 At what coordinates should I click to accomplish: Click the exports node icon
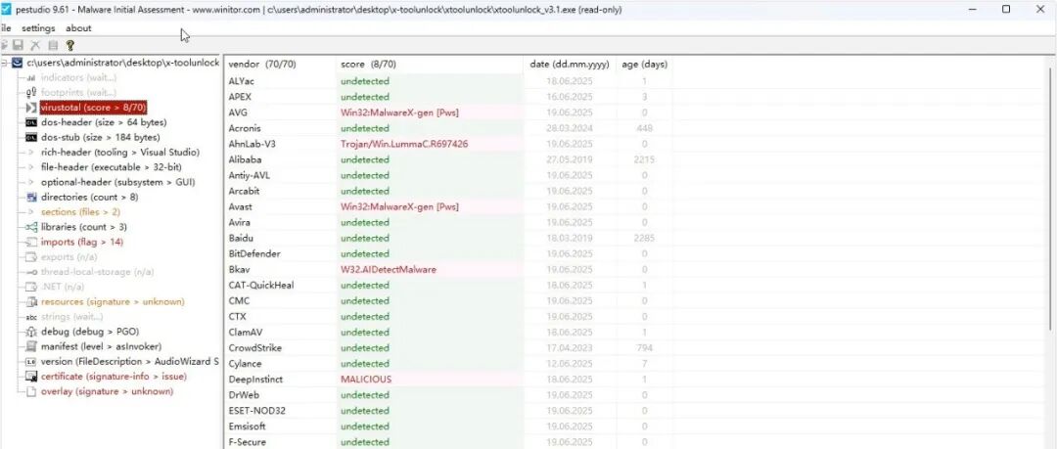[x=31, y=257]
